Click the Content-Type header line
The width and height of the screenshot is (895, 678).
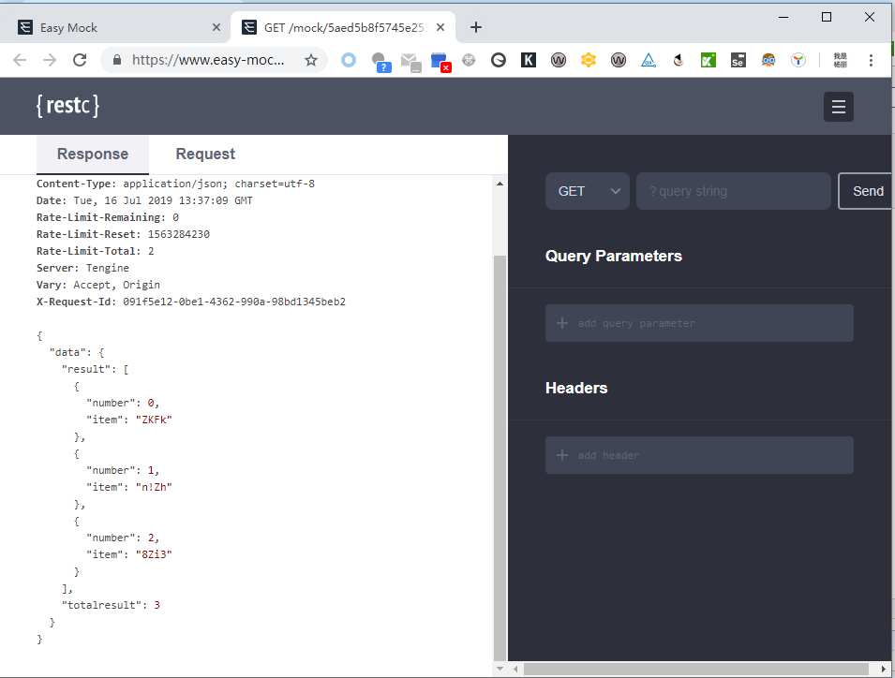coord(175,184)
